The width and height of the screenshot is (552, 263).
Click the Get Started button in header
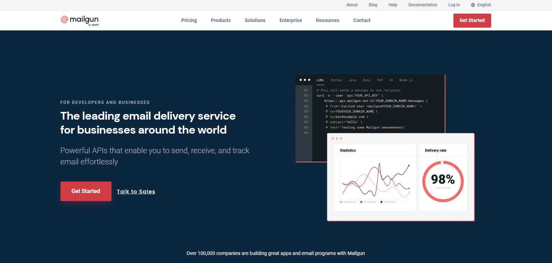(472, 20)
